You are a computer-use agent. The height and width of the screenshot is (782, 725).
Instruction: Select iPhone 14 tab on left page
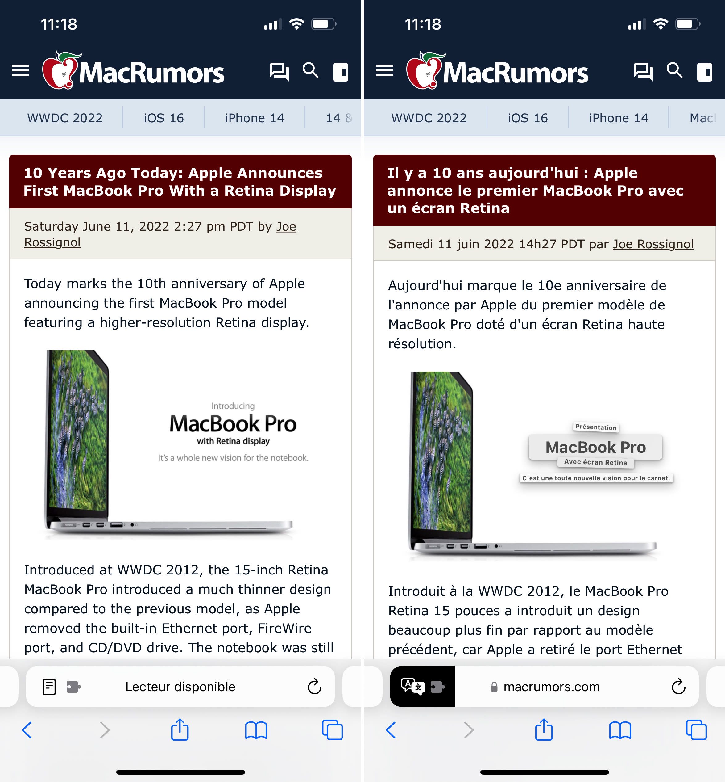[x=255, y=118]
